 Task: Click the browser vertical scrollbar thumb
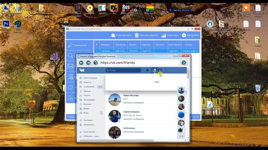pyautogui.click(x=188, y=74)
